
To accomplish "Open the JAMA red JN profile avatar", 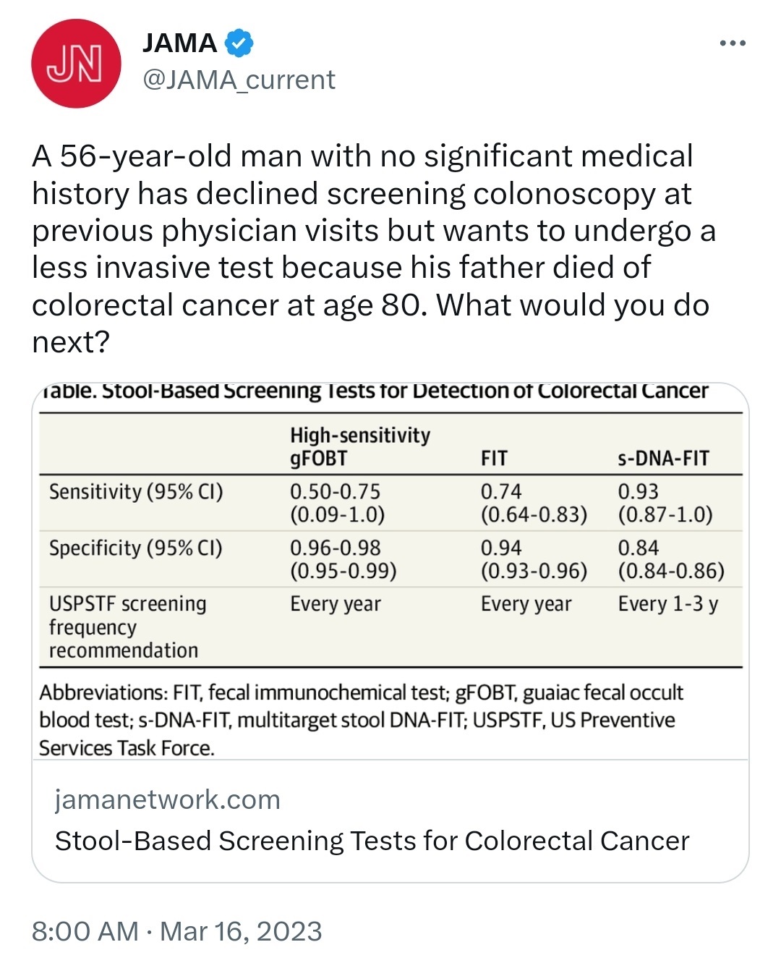I will (76, 64).
